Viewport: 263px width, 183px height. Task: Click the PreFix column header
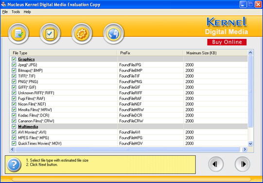point(150,53)
